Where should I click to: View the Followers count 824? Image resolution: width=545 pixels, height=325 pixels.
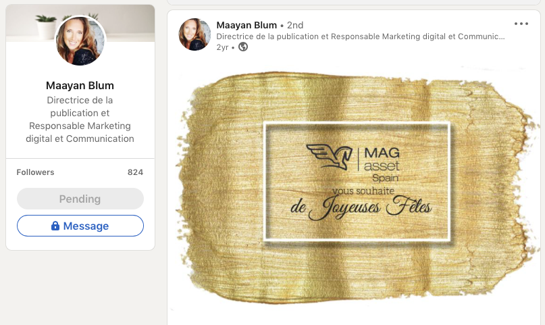point(135,172)
